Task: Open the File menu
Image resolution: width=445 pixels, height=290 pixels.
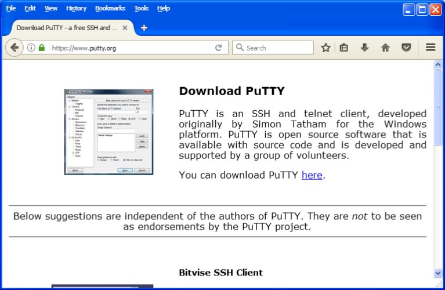Action: click(11, 8)
